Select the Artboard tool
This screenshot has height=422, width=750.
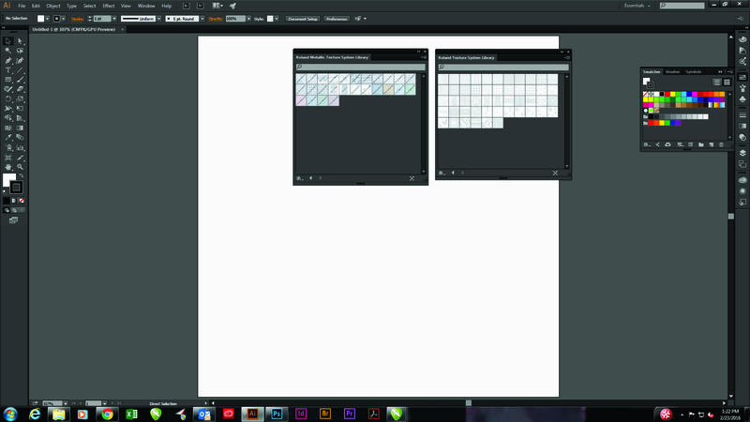[x=8, y=158]
